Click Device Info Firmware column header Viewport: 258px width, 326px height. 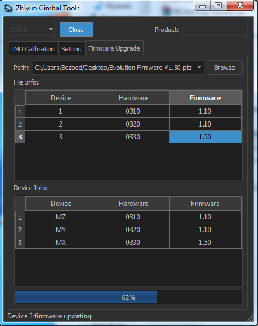pos(205,204)
